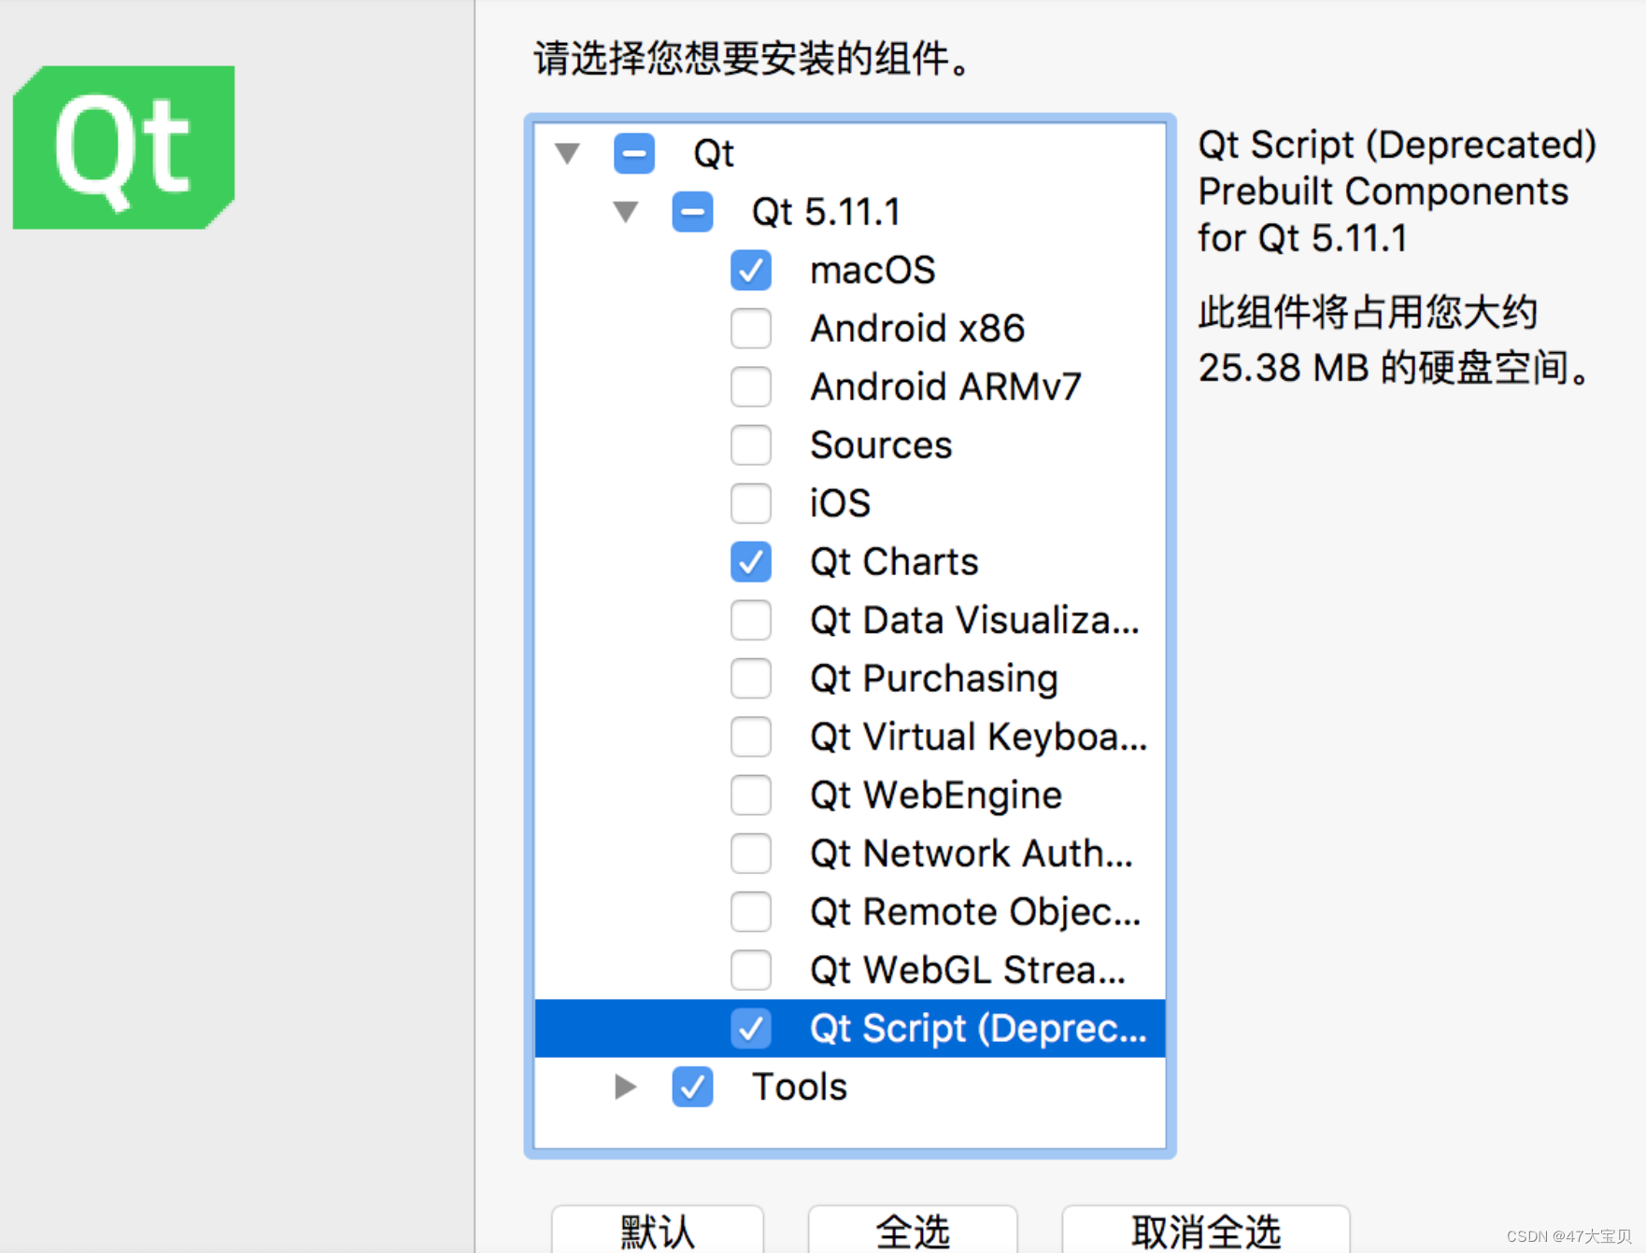
Task: Enable the iOS component checkbox
Action: (751, 504)
